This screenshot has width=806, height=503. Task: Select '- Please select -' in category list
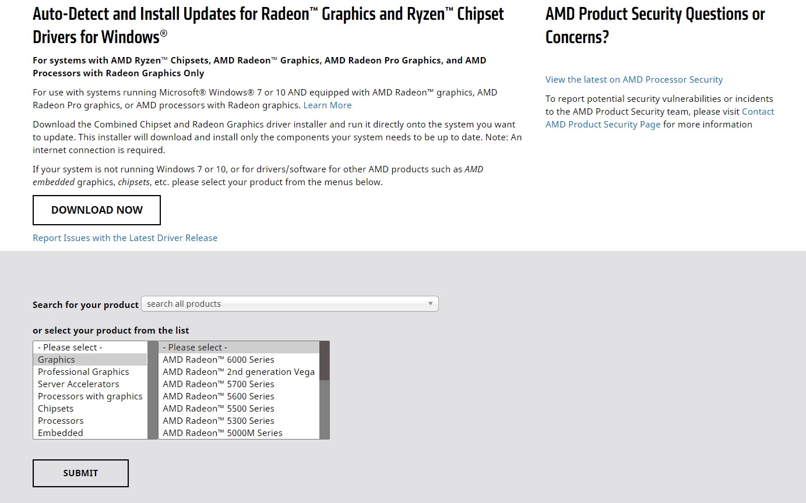click(x=90, y=348)
